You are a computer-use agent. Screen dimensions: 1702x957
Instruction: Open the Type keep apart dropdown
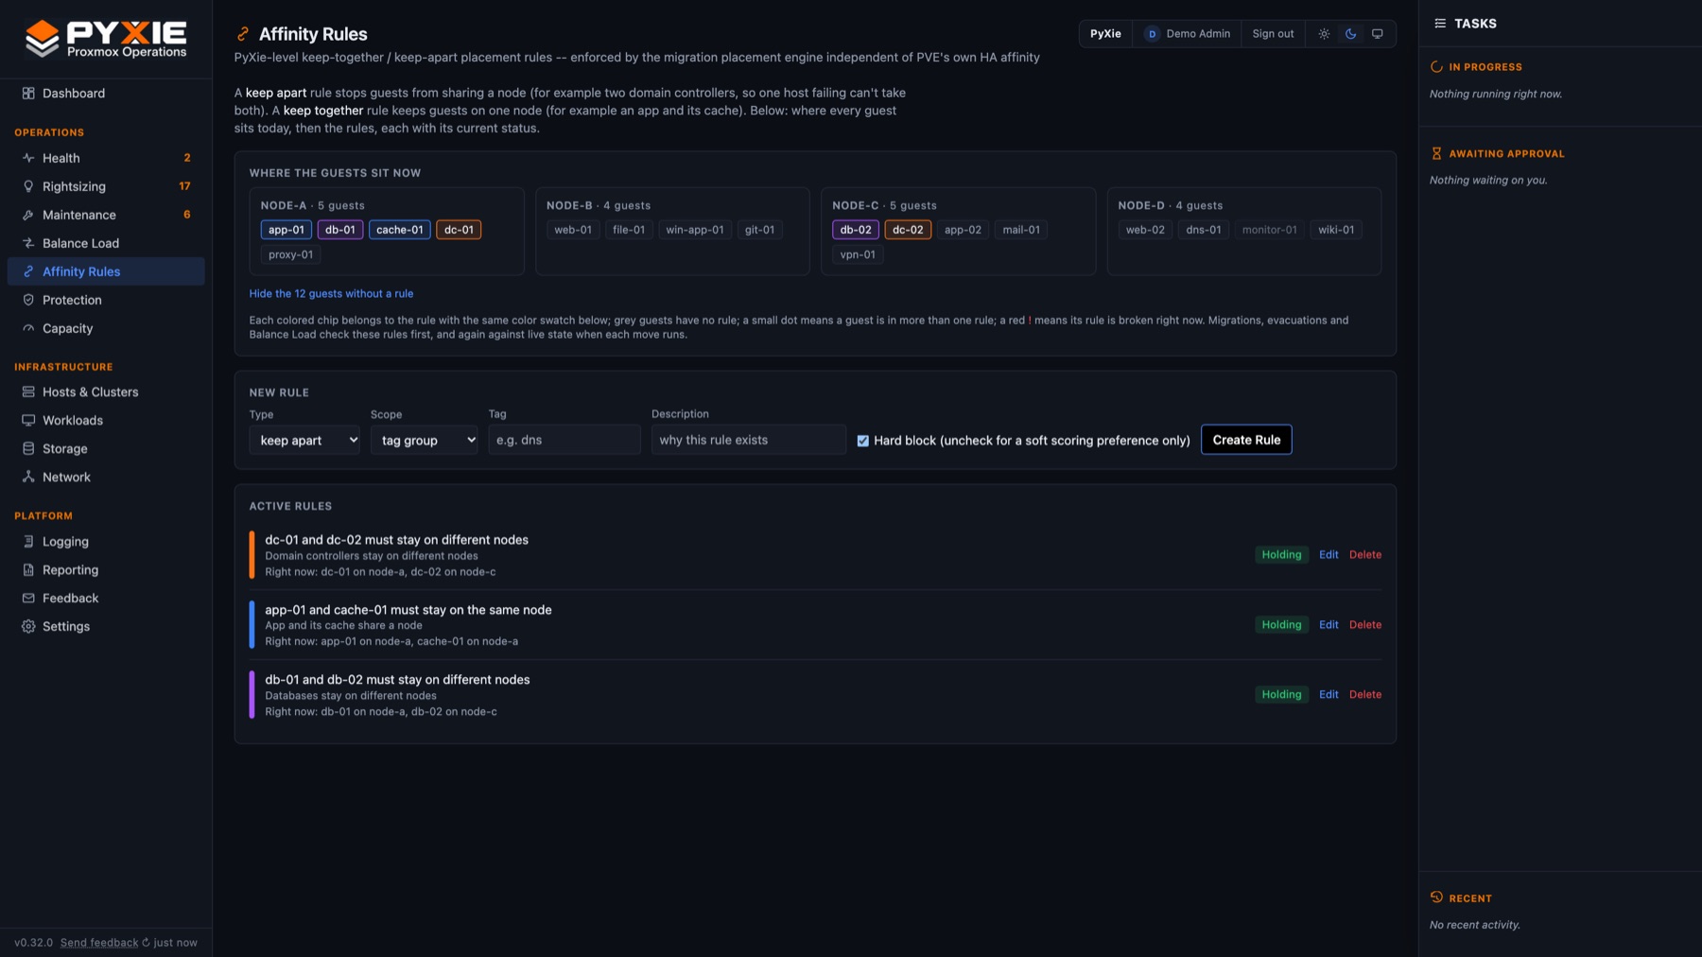point(304,440)
